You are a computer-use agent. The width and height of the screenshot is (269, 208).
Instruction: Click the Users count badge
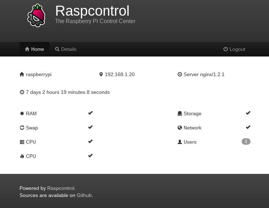(x=246, y=142)
